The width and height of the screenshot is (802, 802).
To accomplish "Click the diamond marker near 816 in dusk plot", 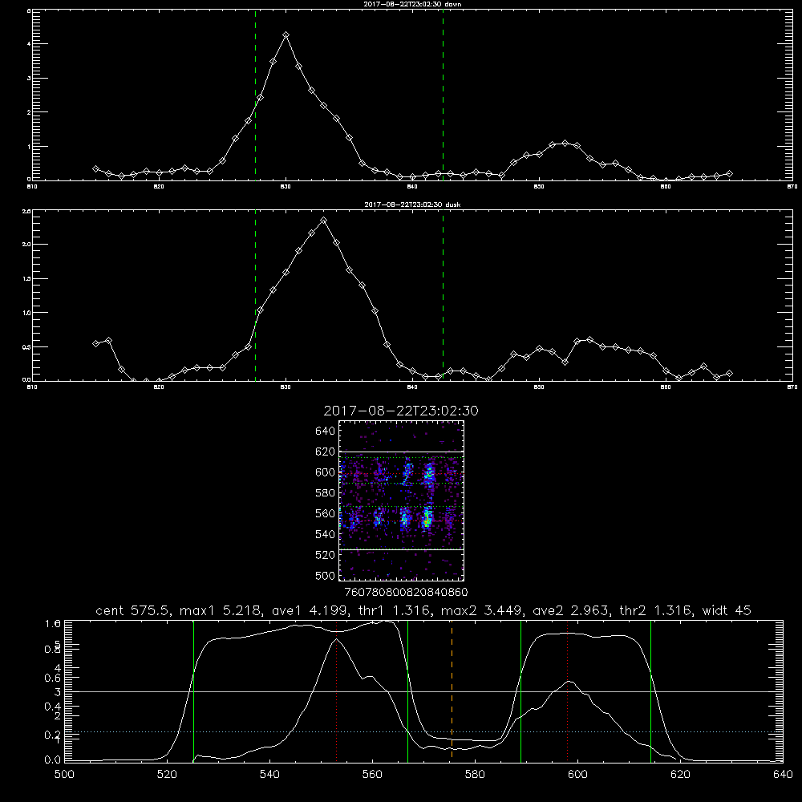I will 108,340.
